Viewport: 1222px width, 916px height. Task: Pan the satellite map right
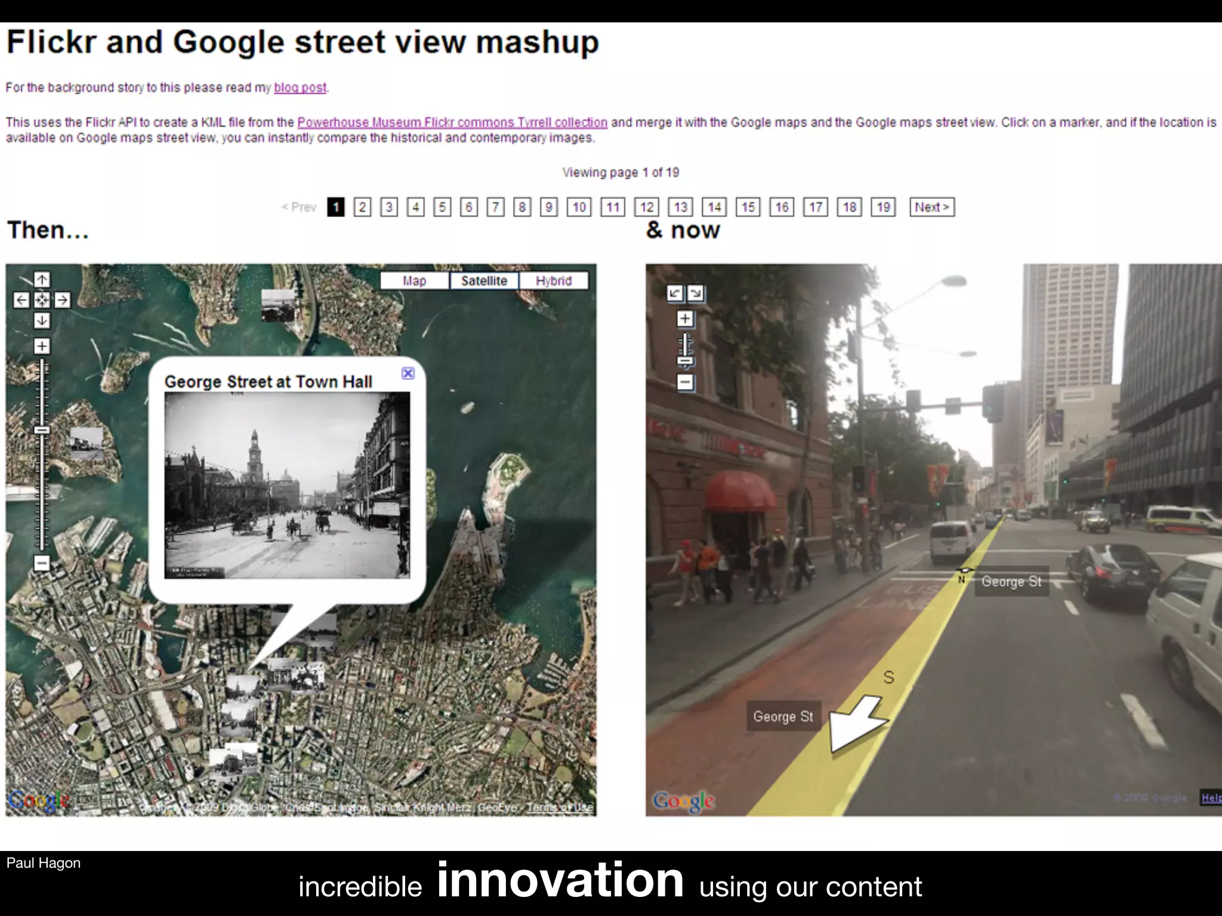tap(62, 299)
